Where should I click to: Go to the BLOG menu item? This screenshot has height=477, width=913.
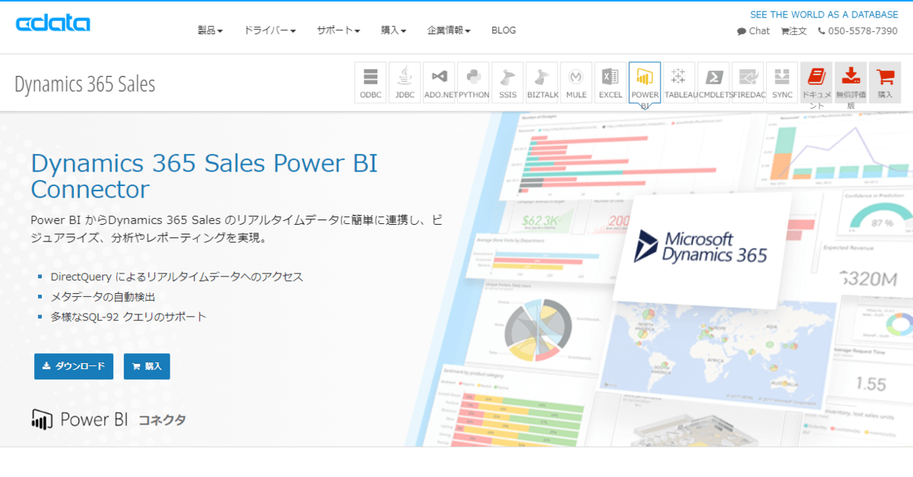[504, 30]
